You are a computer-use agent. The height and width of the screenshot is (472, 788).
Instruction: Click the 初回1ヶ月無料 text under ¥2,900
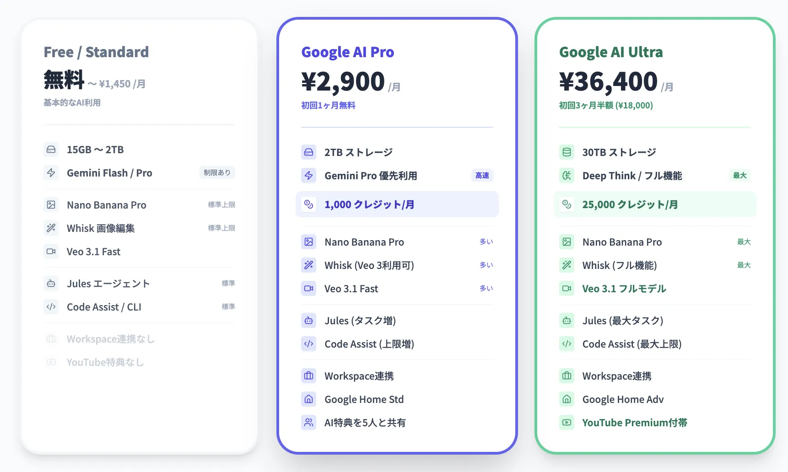tap(329, 105)
